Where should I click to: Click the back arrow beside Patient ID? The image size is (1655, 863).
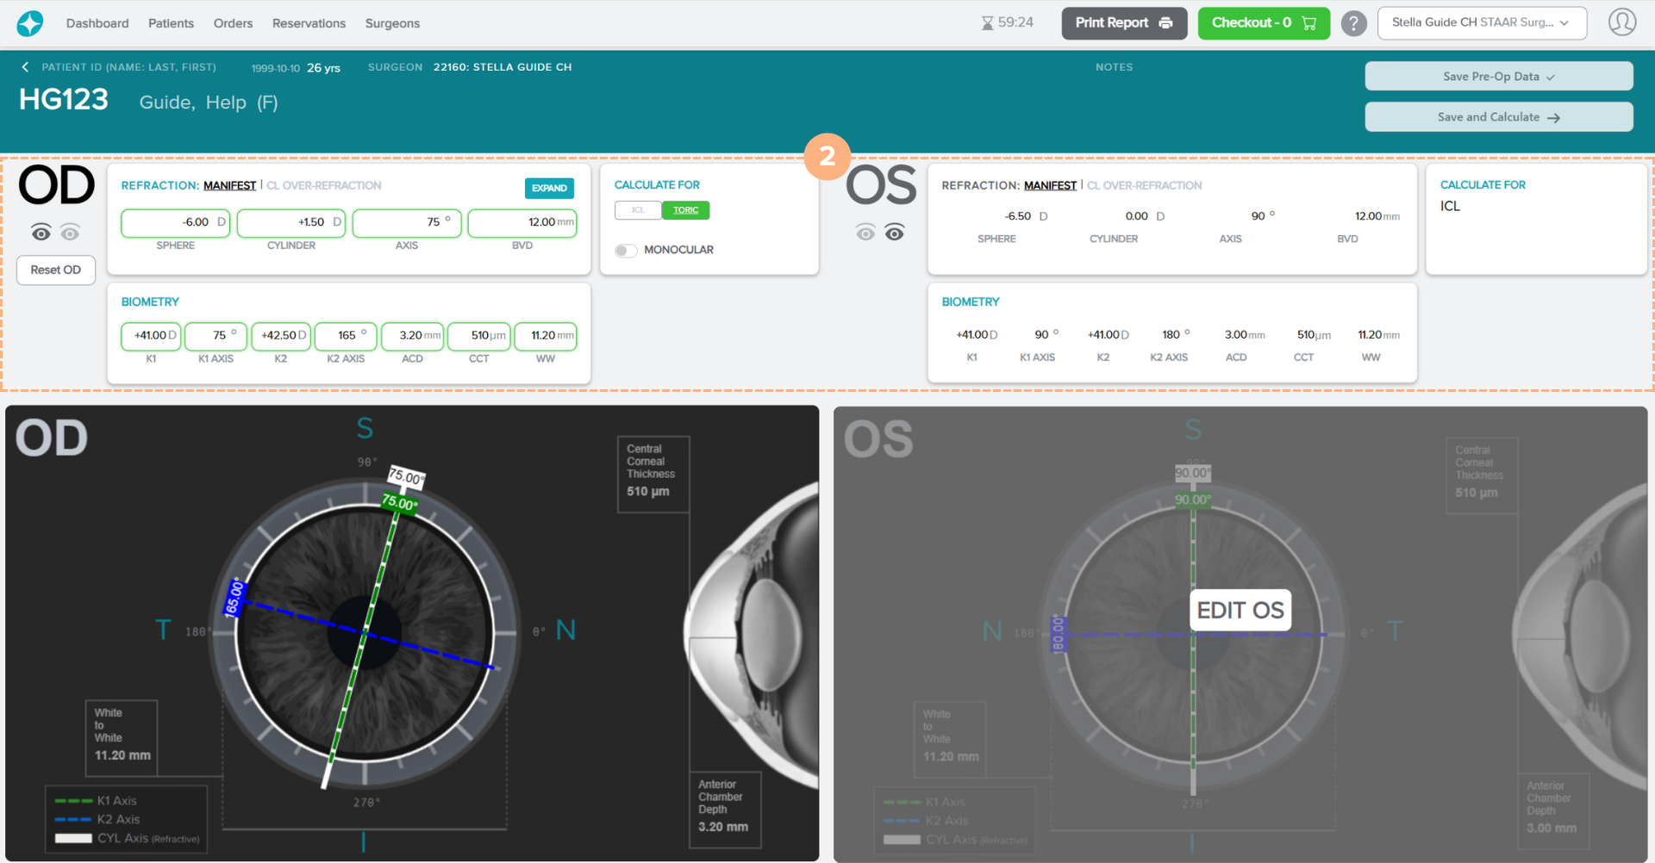click(x=26, y=67)
